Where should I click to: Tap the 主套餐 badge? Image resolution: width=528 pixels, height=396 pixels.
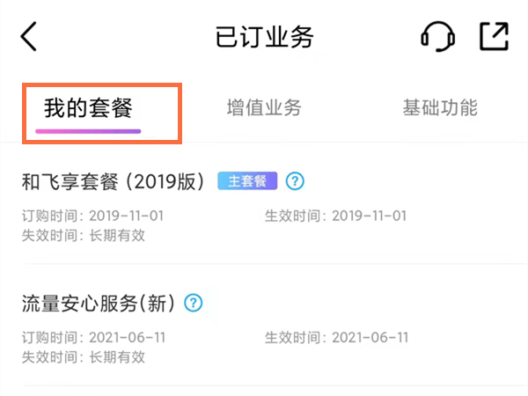point(247,181)
